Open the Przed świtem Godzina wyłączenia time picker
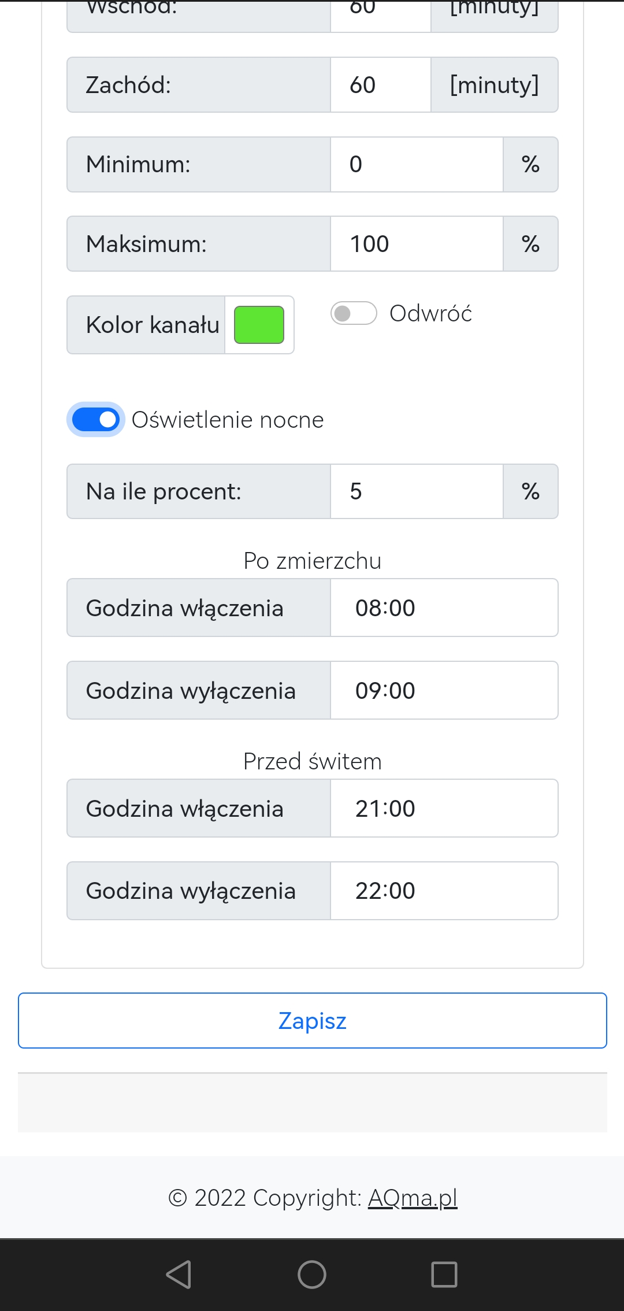Image resolution: width=624 pixels, height=1311 pixels. tap(444, 891)
